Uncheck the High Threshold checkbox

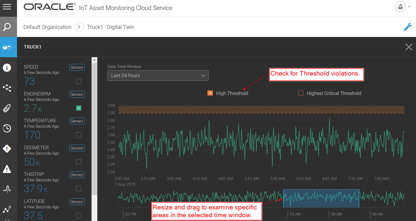210,93
